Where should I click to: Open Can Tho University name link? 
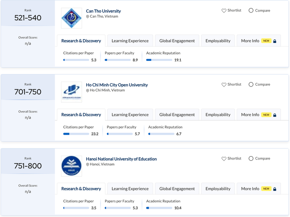[103, 11]
